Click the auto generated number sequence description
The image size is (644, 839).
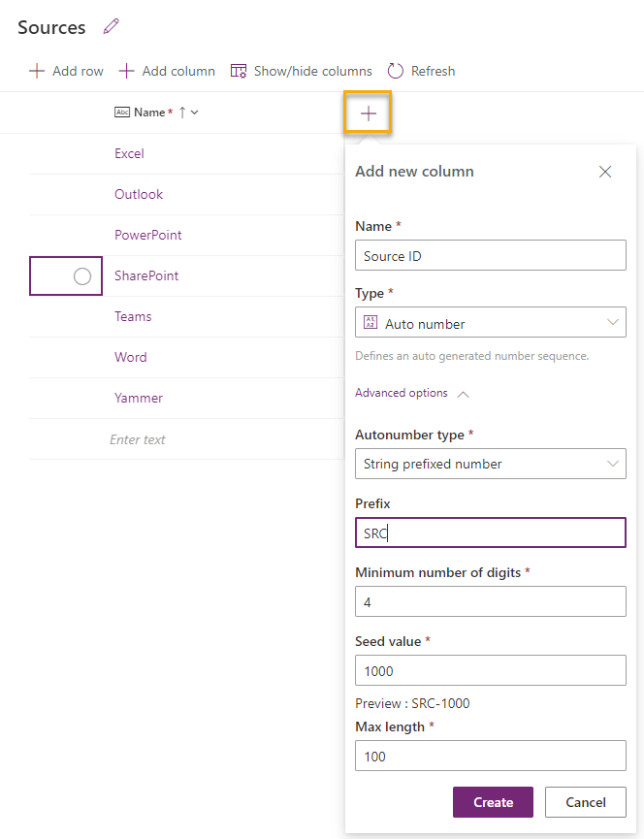click(x=471, y=356)
